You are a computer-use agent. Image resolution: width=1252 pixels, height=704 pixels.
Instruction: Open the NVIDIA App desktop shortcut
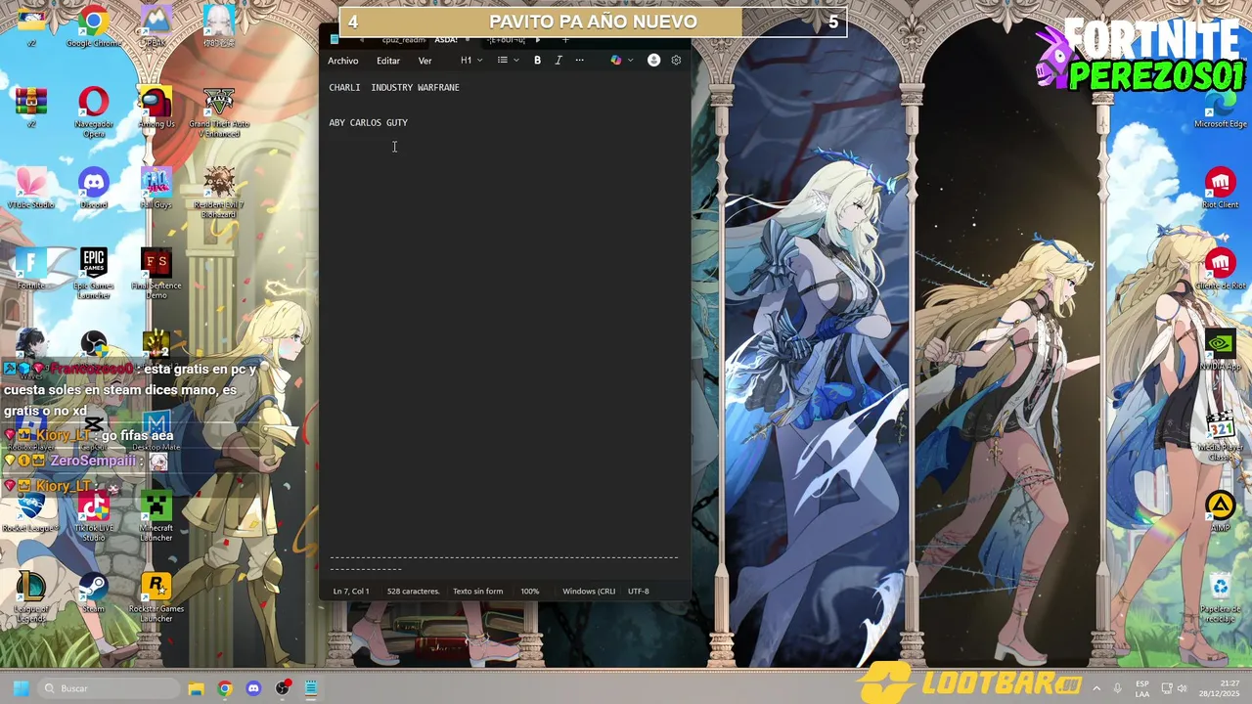[x=1220, y=350]
